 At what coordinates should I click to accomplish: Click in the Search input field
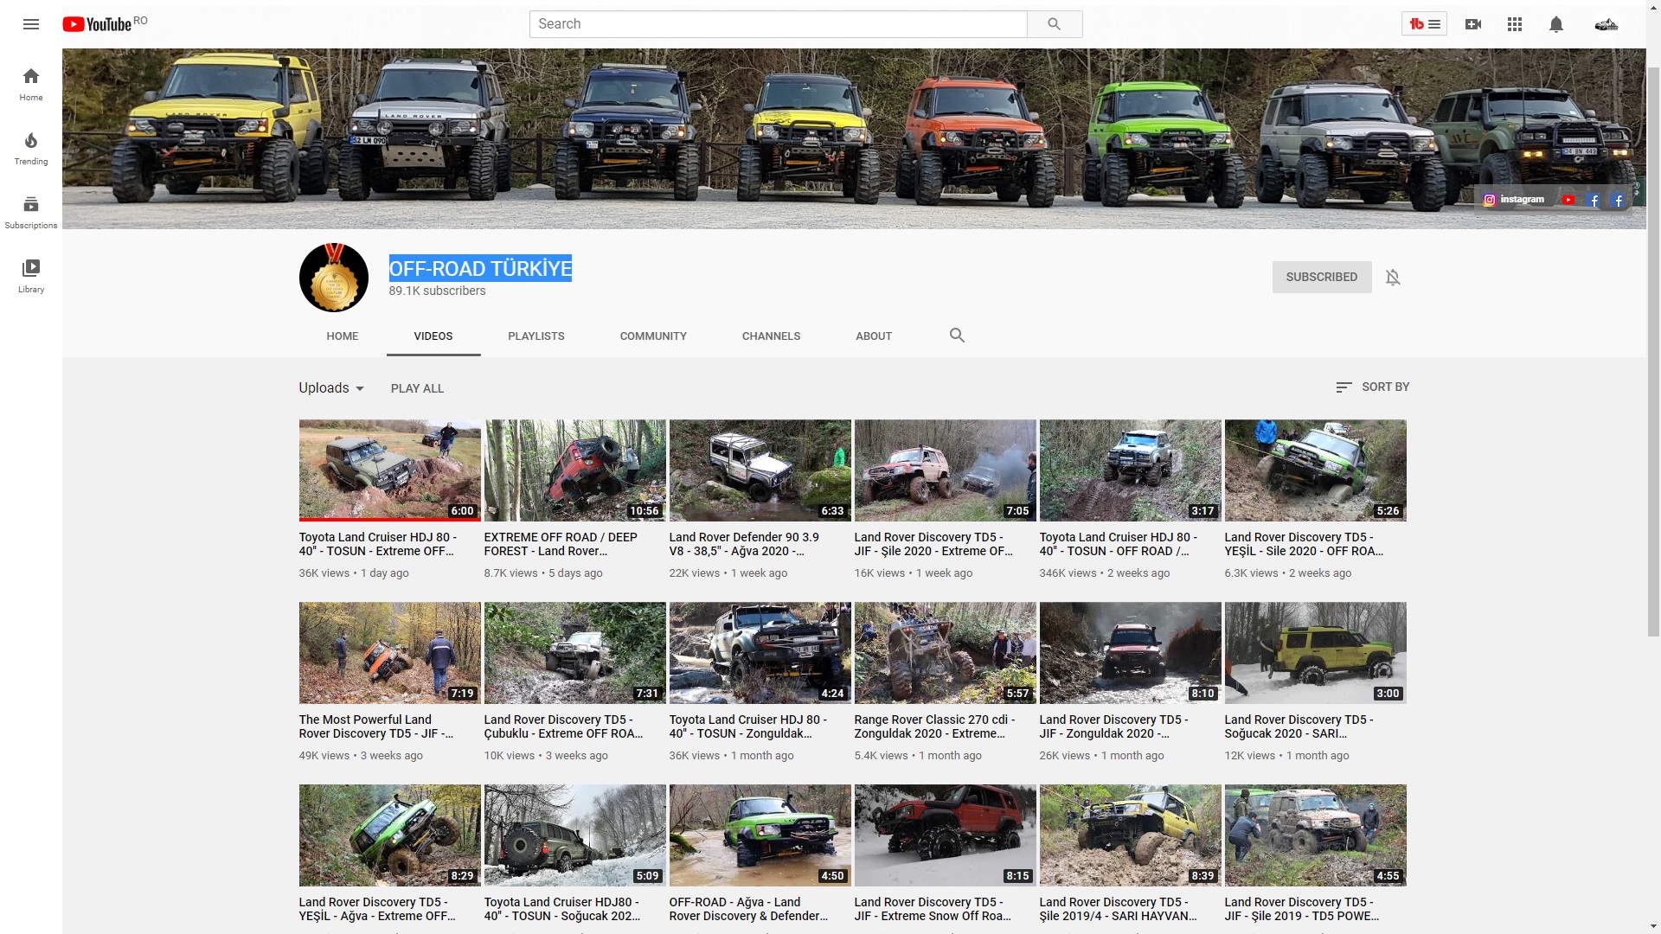tap(778, 24)
